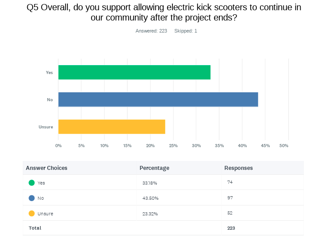Click the Answered: 223 text

coord(151,31)
